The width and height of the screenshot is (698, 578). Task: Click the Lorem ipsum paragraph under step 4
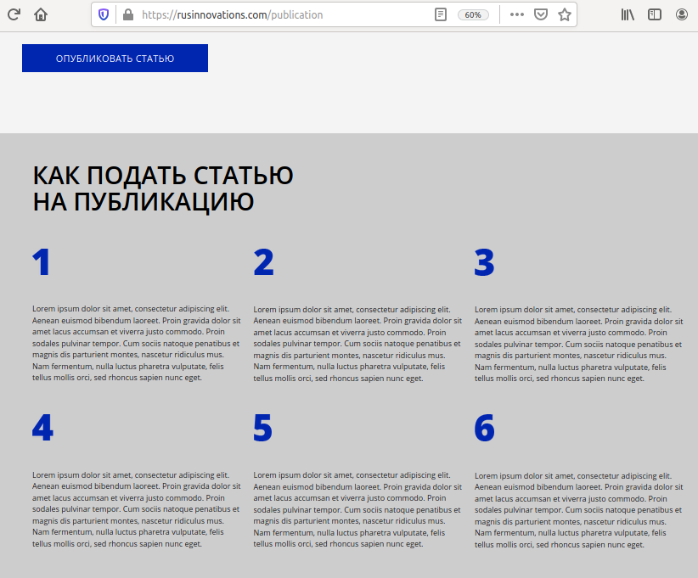pos(136,509)
